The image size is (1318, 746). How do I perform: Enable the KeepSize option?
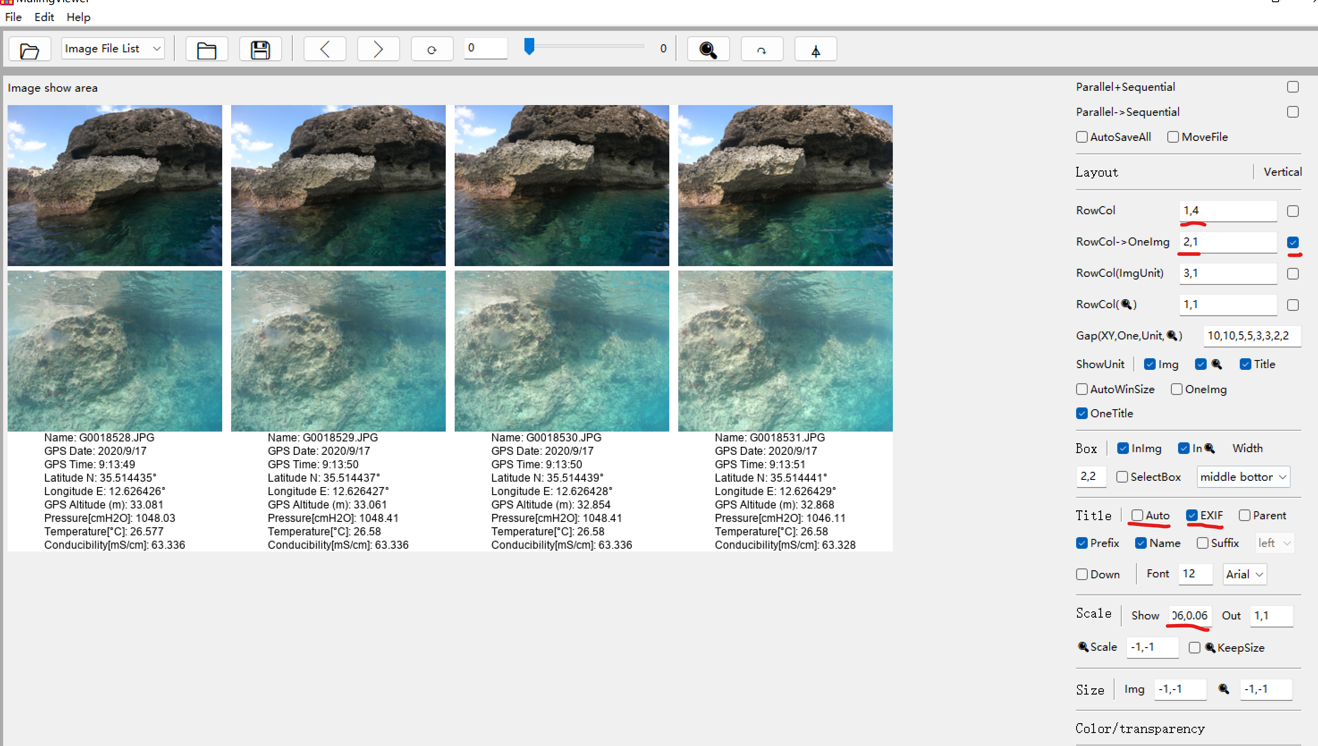pyautogui.click(x=1195, y=647)
